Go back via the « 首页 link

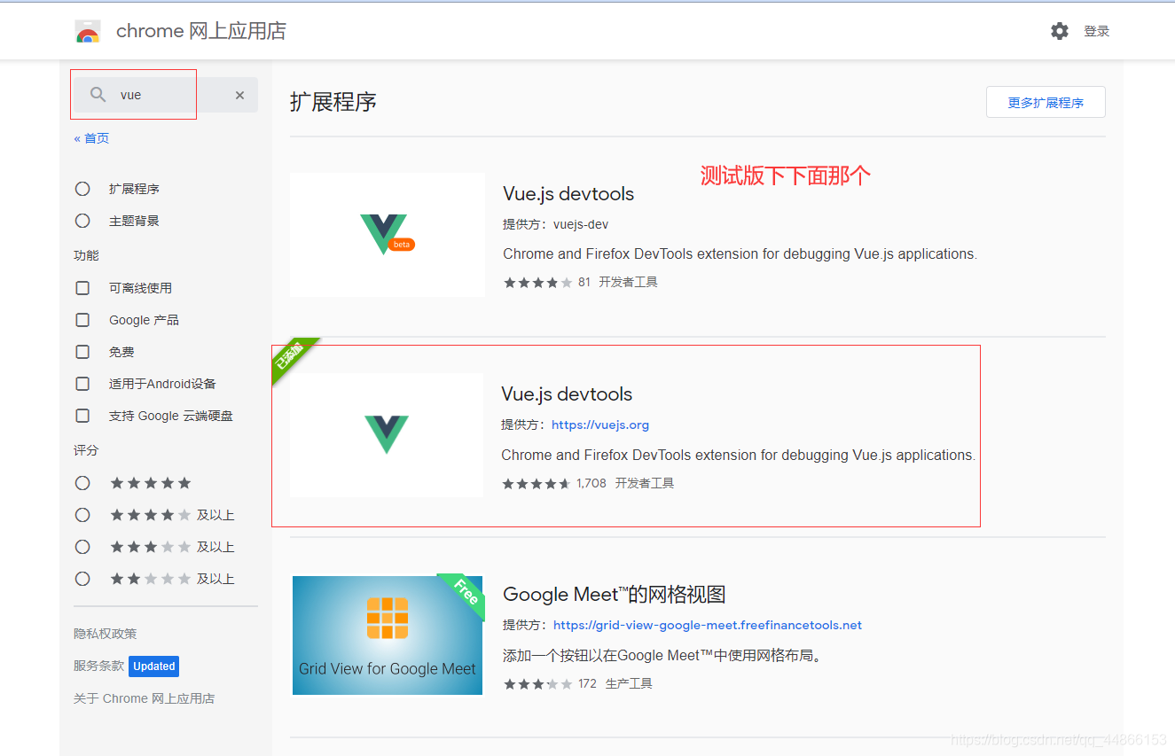[91, 138]
